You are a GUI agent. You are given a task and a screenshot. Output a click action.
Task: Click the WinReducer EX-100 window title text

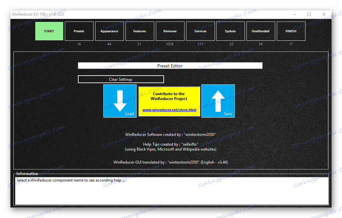click(x=38, y=14)
